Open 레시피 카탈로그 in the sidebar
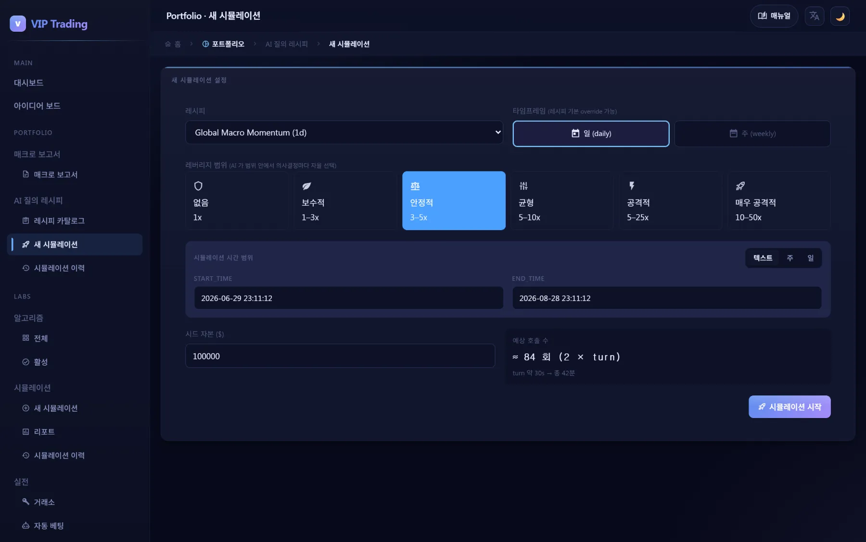 click(x=75, y=221)
